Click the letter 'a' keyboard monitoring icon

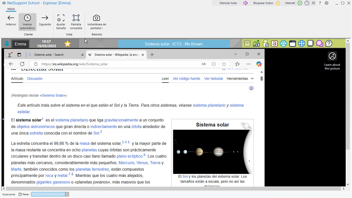point(274,44)
